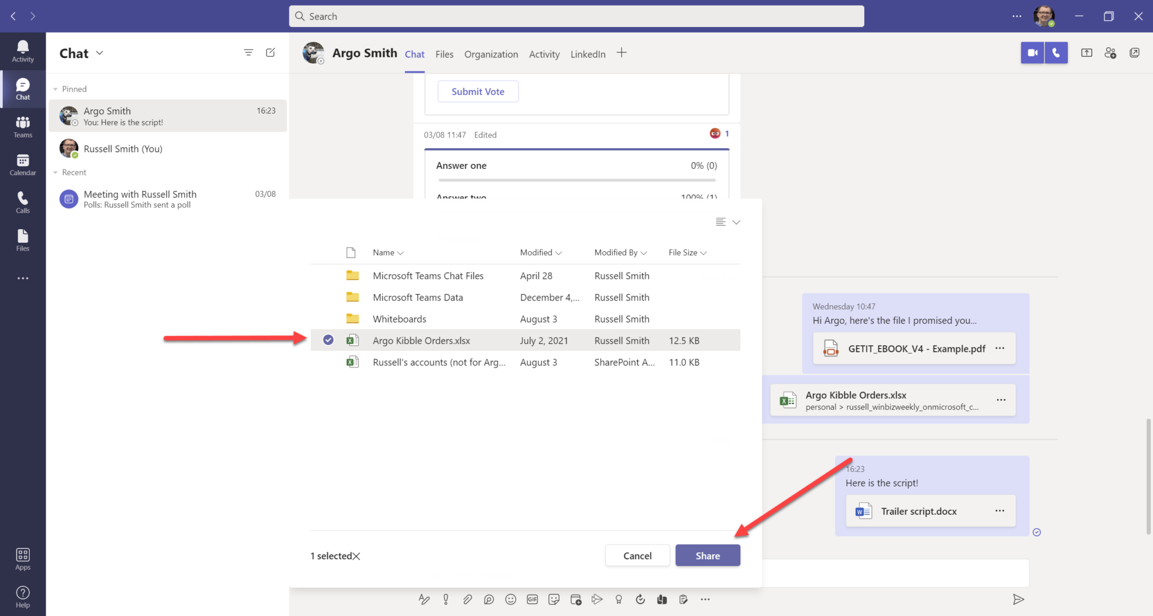The image size is (1153, 616).
Task: Open the Meeting with Russell Smith chat
Action: 168,199
